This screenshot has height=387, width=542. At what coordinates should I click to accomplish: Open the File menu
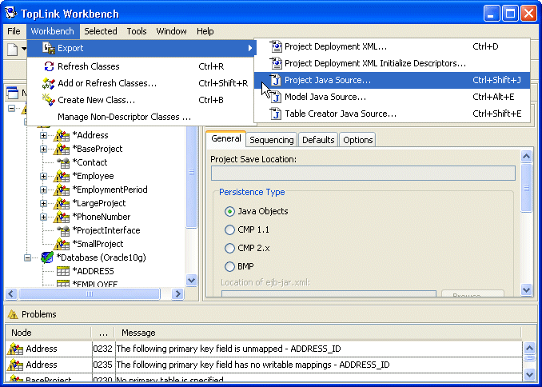click(14, 31)
